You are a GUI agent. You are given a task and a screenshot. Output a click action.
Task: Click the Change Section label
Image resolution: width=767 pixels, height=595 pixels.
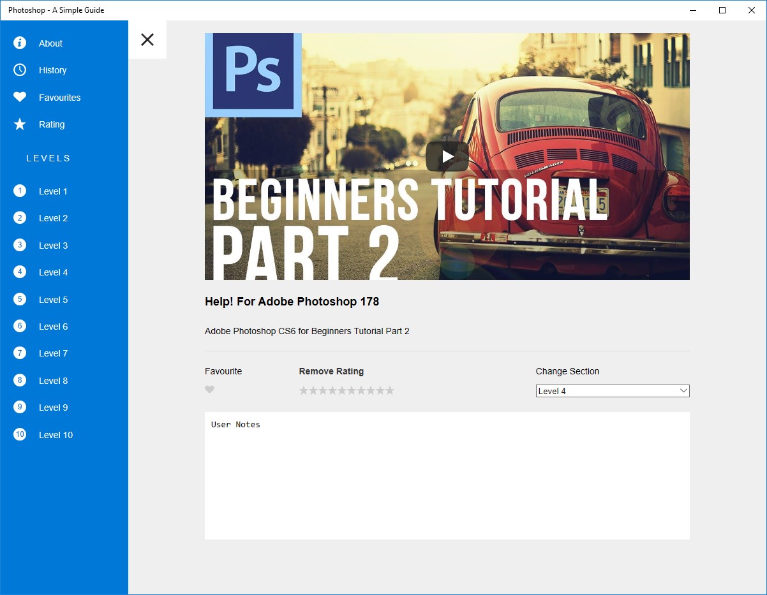[x=567, y=371]
